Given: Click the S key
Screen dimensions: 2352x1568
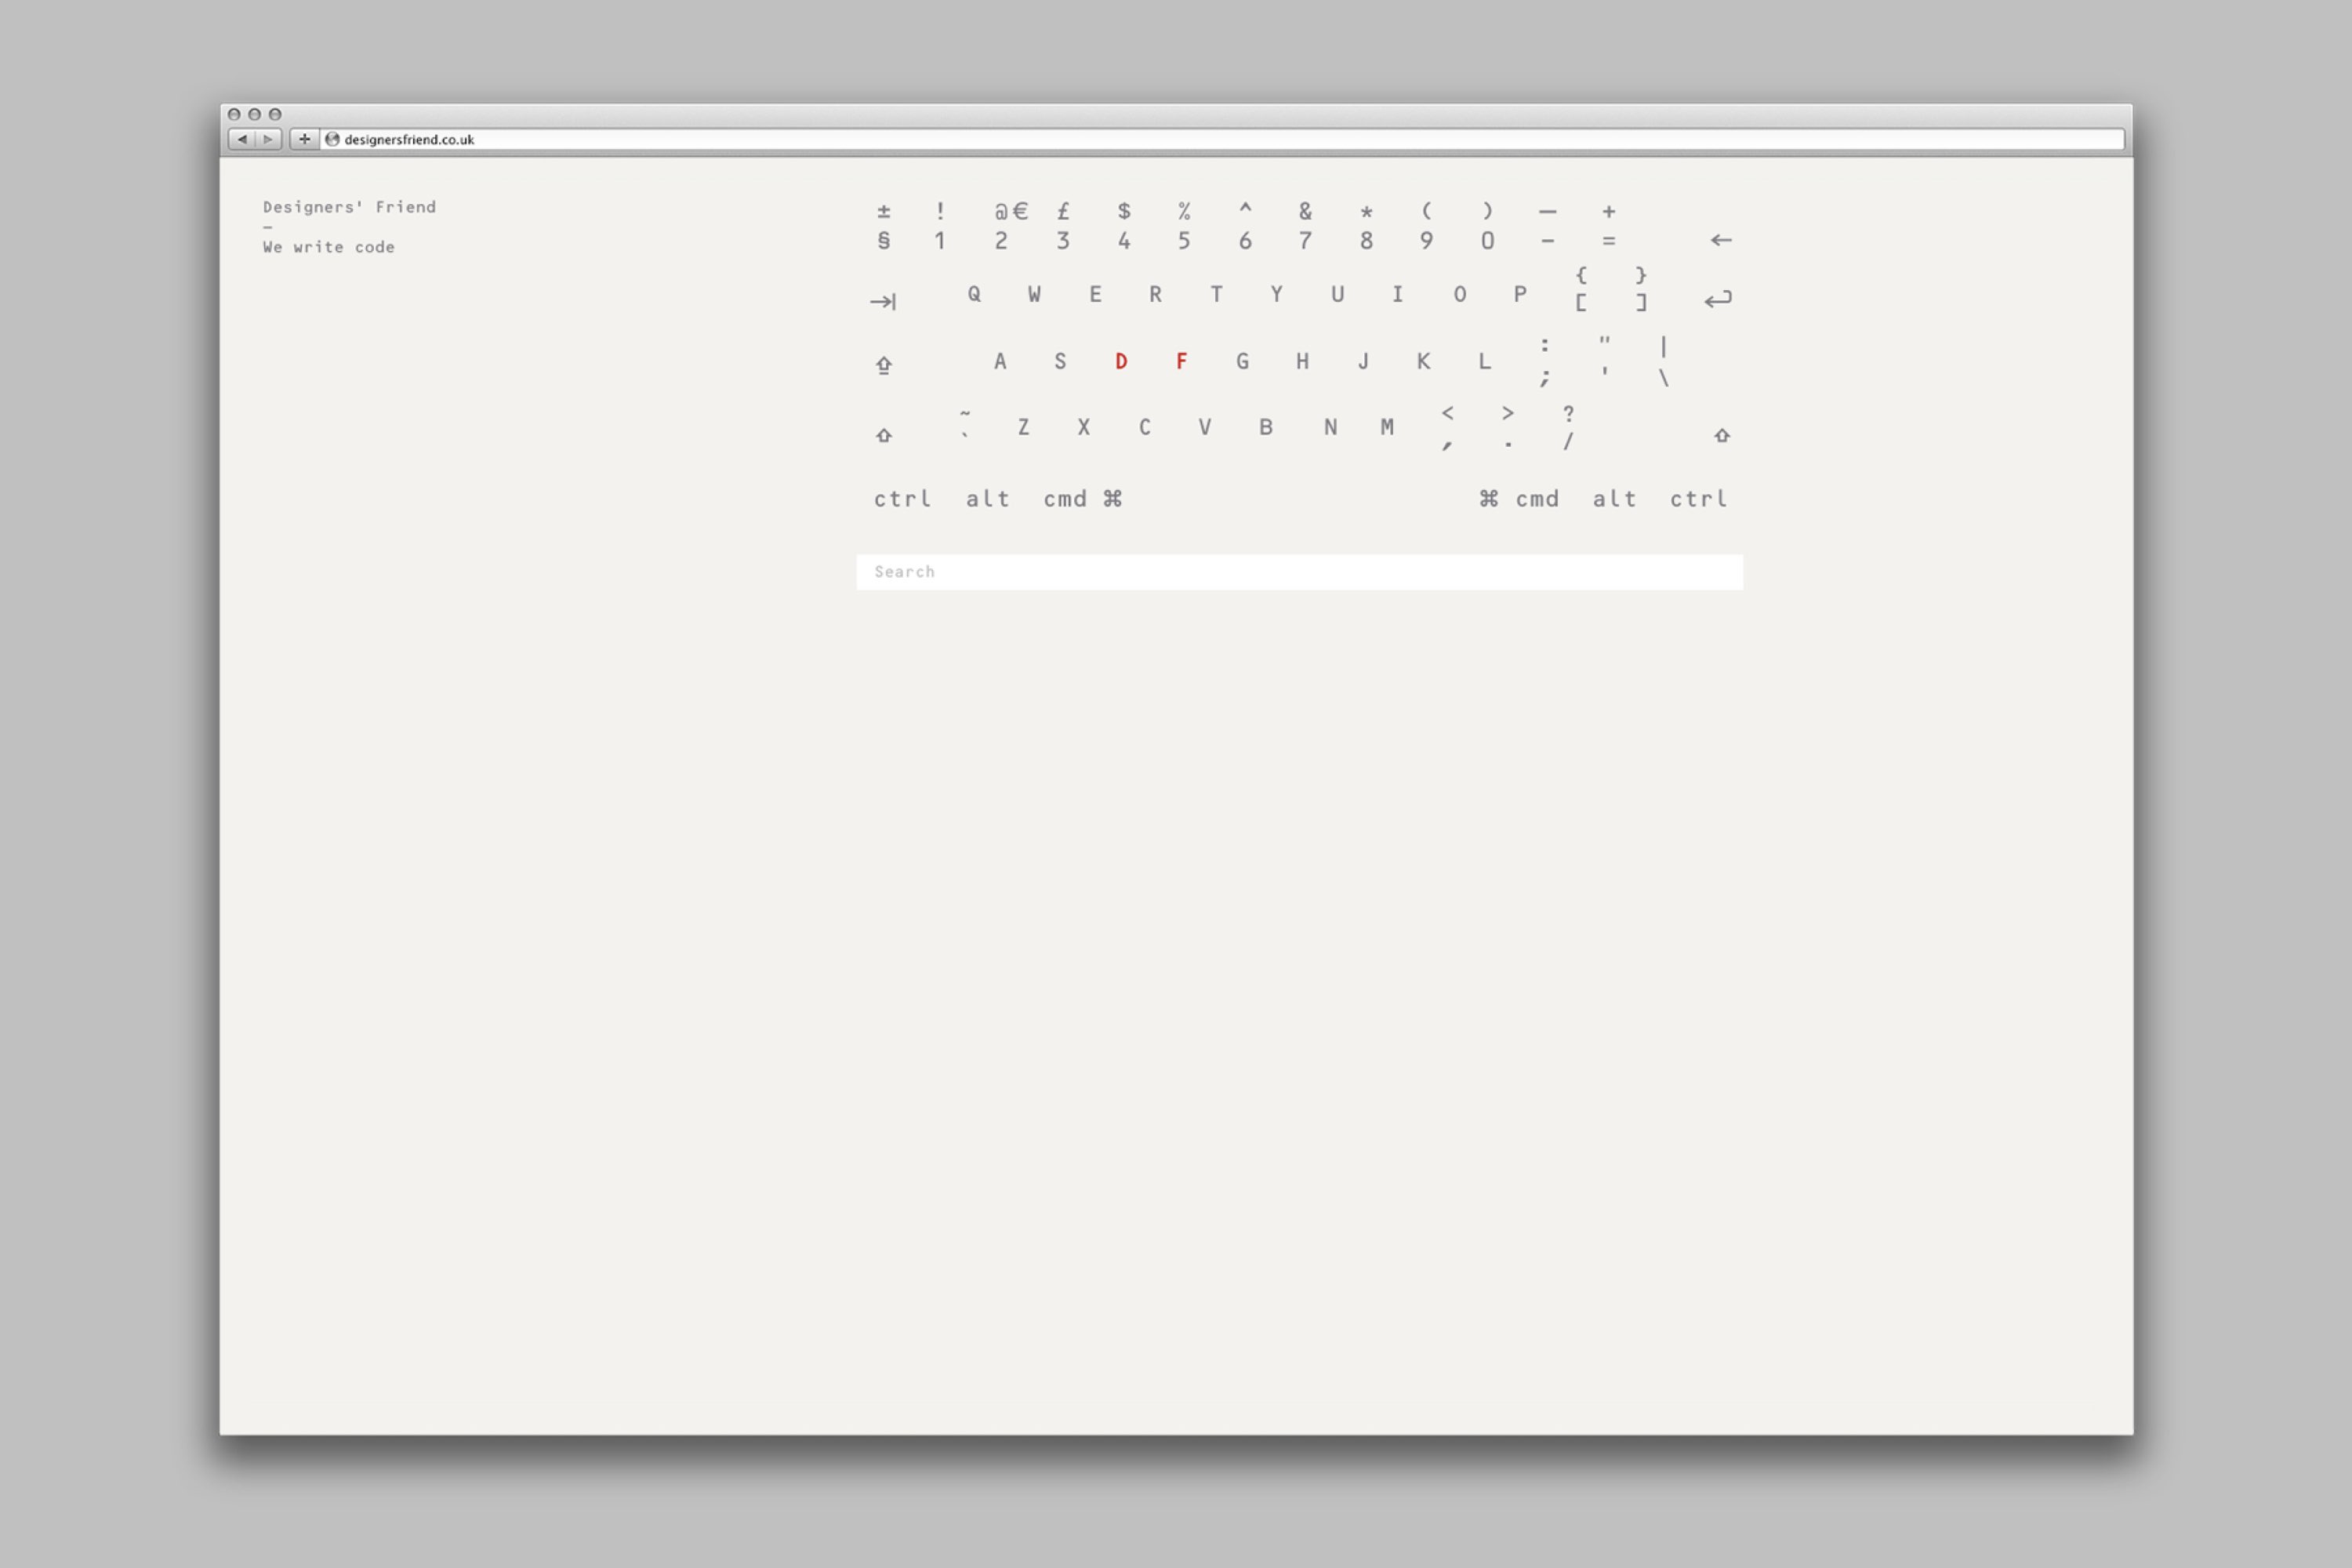Looking at the screenshot, I should point(1060,361).
